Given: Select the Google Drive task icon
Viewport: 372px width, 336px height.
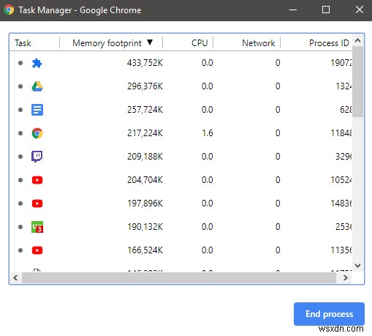Looking at the screenshot, I should click(x=37, y=86).
